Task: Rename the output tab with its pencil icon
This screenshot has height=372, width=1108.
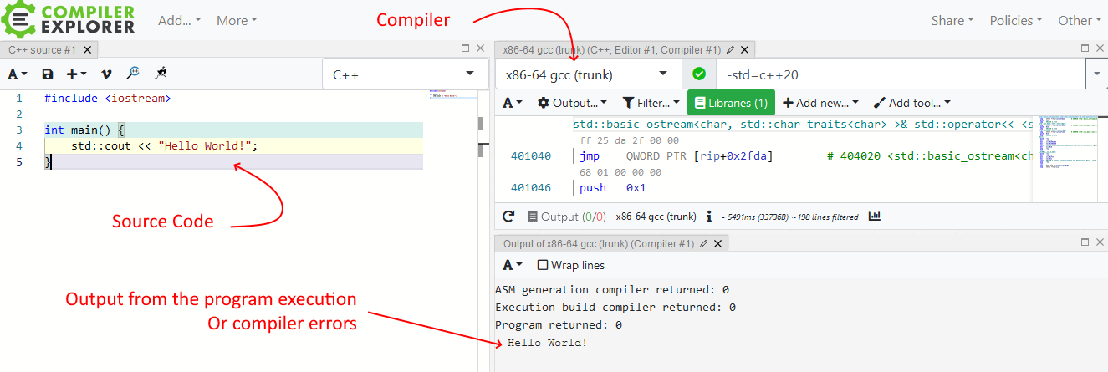Action: click(x=703, y=244)
